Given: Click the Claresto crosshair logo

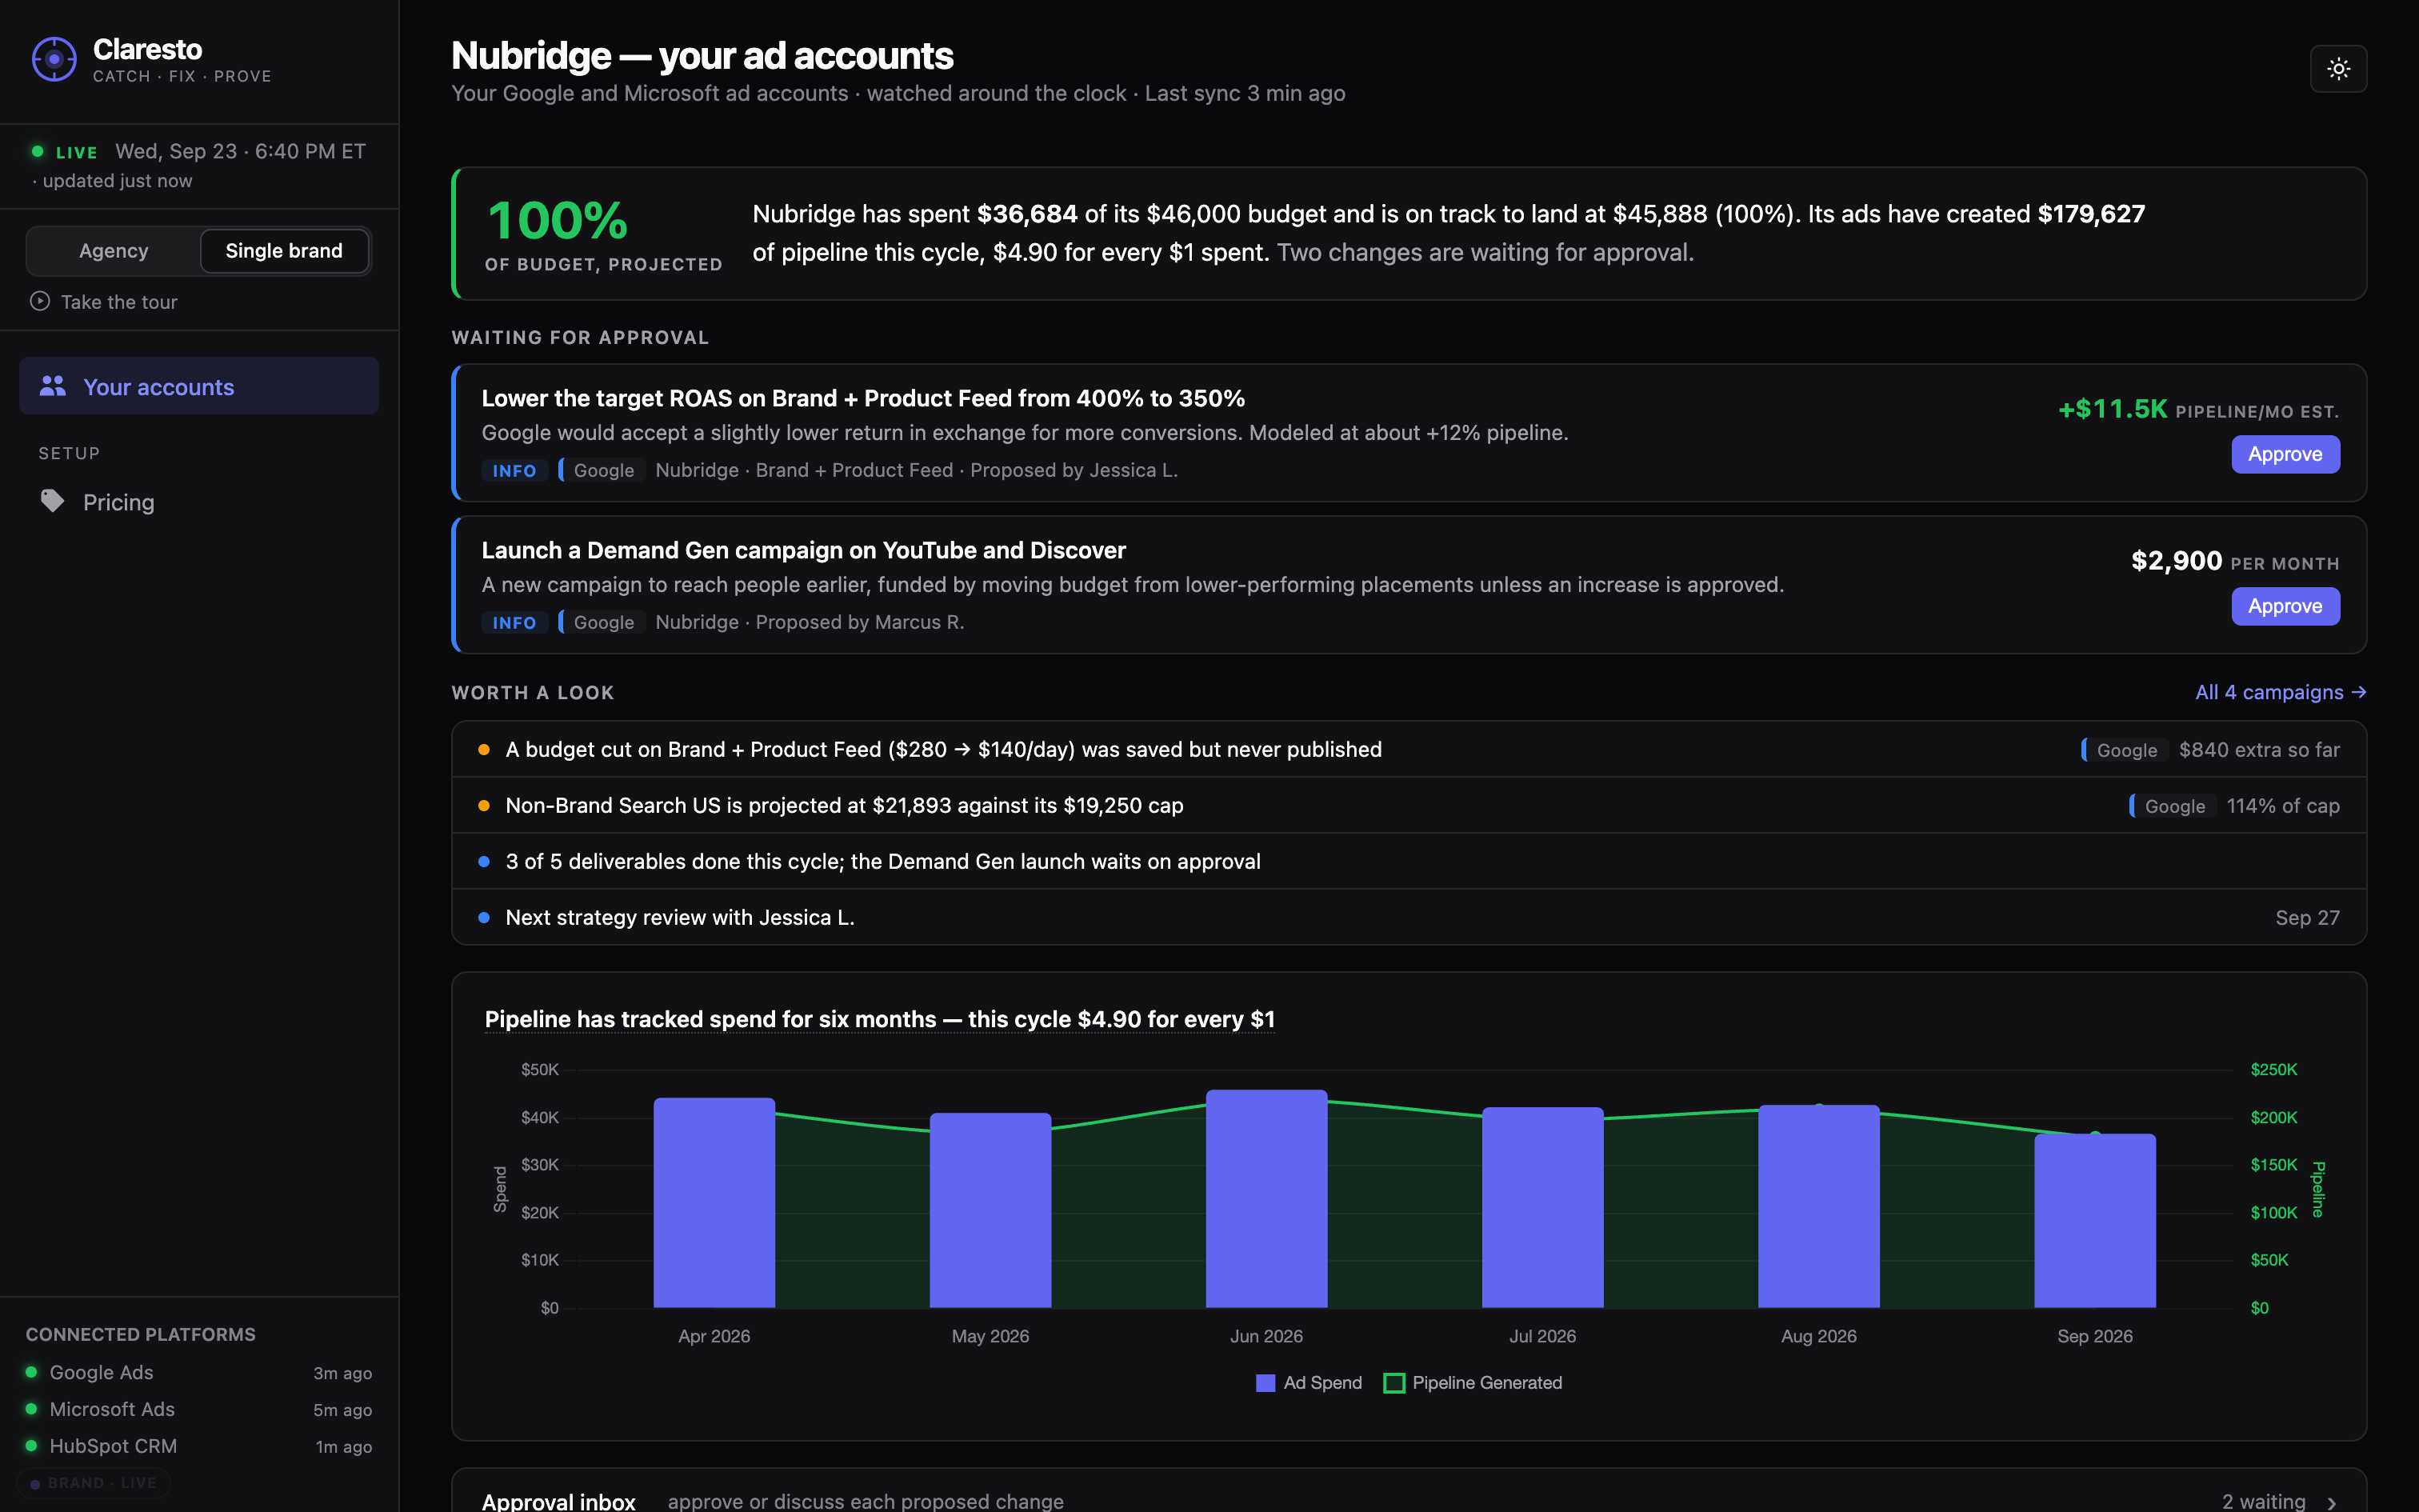Looking at the screenshot, I should click(54, 60).
